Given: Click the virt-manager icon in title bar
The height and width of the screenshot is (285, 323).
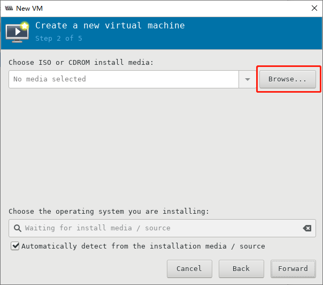Looking at the screenshot, I should pos(9,8).
